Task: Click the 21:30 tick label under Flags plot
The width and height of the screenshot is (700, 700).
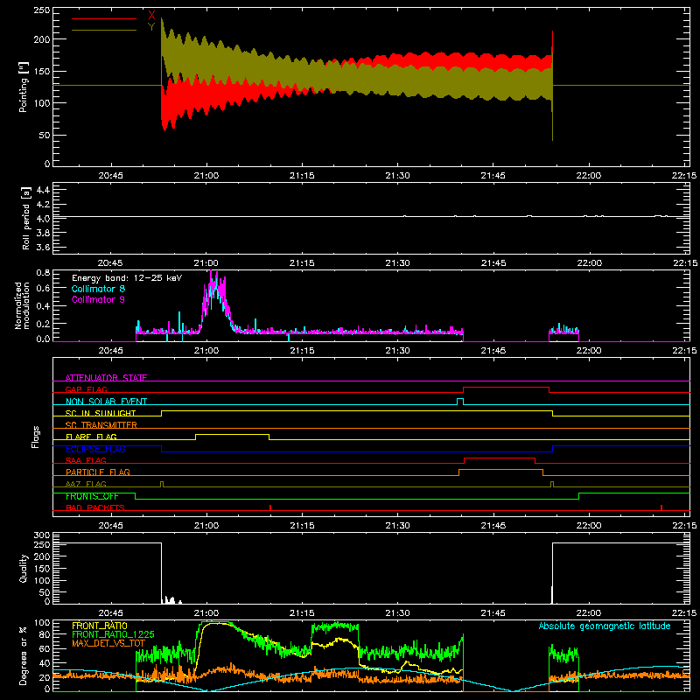Action: [397, 526]
